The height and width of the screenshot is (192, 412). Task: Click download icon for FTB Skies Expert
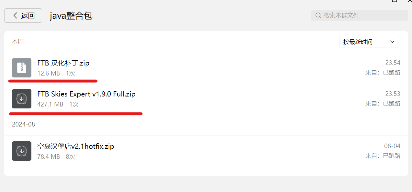click(22, 99)
